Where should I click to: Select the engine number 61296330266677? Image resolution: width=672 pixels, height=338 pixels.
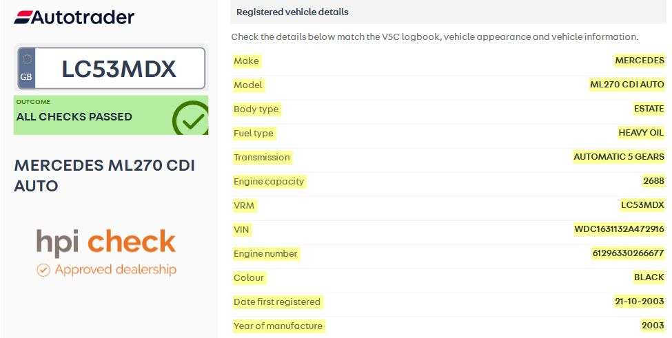point(628,253)
